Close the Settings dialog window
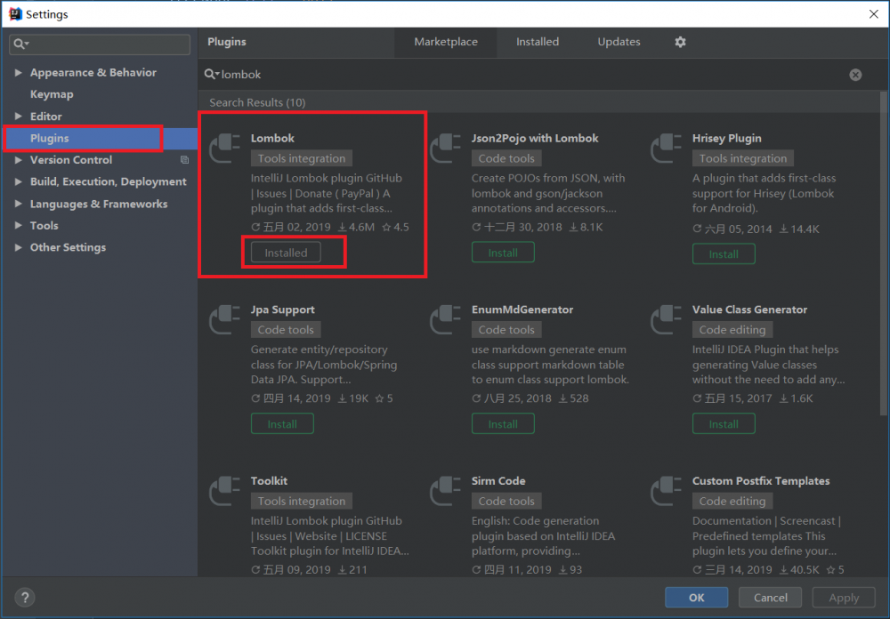 (874, 13)
